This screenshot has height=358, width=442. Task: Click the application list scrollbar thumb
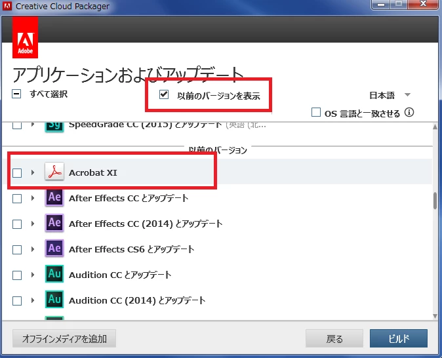pyautogui.click(x=435, y=201)
